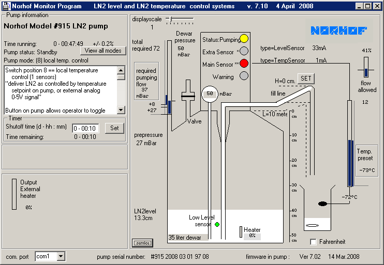Click the red Main Sensor indicator light
Image resolution: width=384 pixels, height=265 pixels.
[x=244, y=64]
